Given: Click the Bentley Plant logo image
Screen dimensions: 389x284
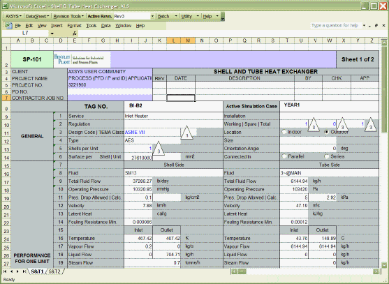Looking at the screenshot, I should tap(79, 59).
